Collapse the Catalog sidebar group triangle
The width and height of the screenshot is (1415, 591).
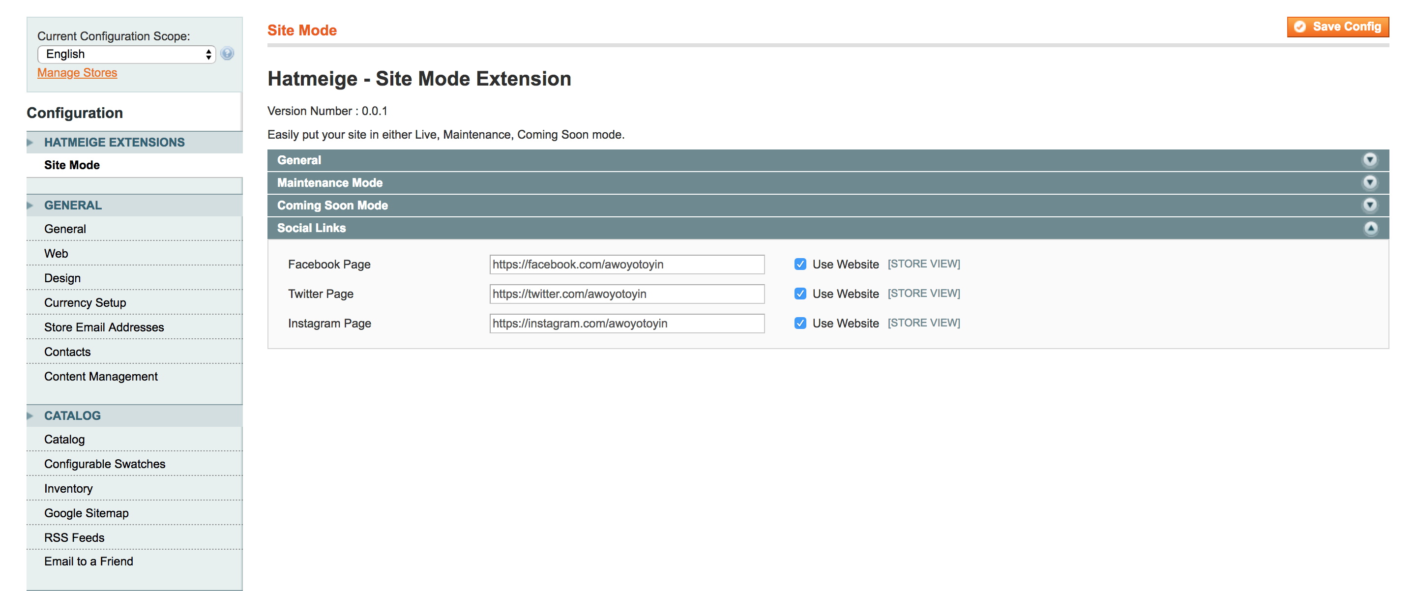tap(30, 416)
